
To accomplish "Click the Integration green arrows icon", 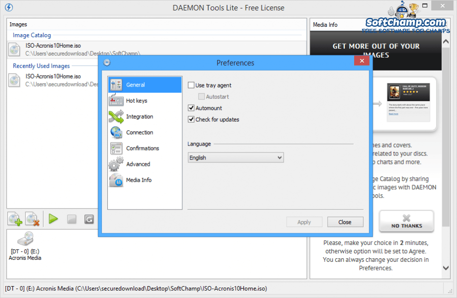I will coord(116,117).
